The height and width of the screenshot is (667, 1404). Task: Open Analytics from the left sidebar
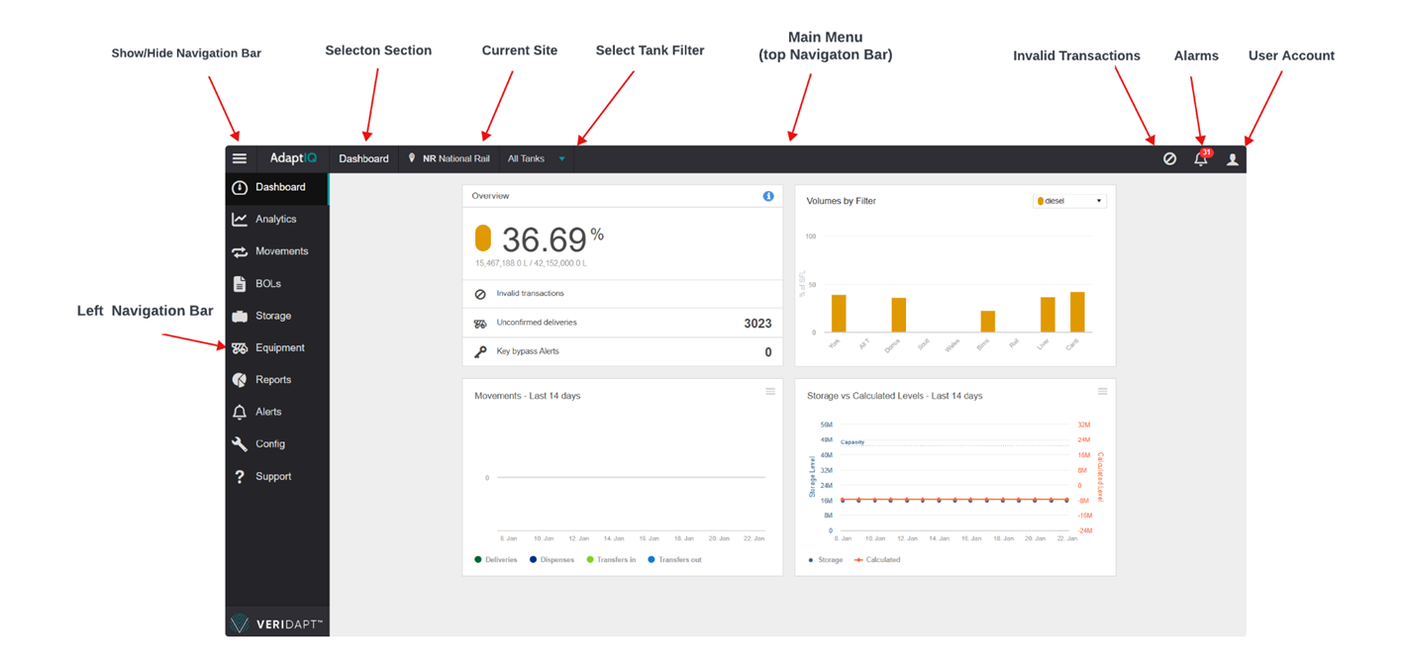tap(275, 220)
